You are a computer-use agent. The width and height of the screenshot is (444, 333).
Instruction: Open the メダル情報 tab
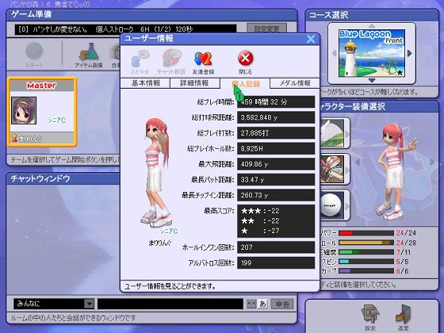(295, 83)
